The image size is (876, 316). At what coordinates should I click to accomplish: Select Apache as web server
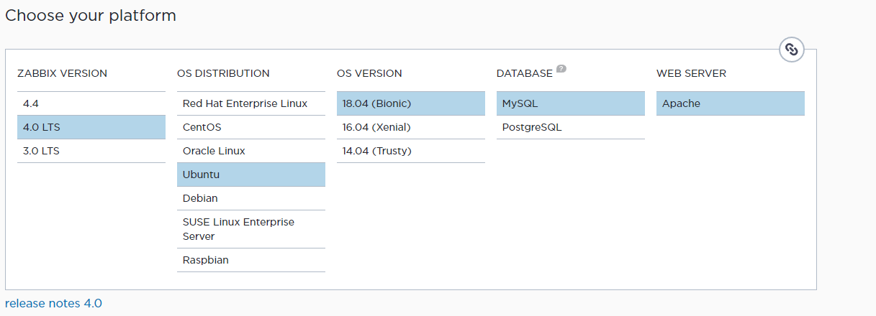click(x=730, y=103)
